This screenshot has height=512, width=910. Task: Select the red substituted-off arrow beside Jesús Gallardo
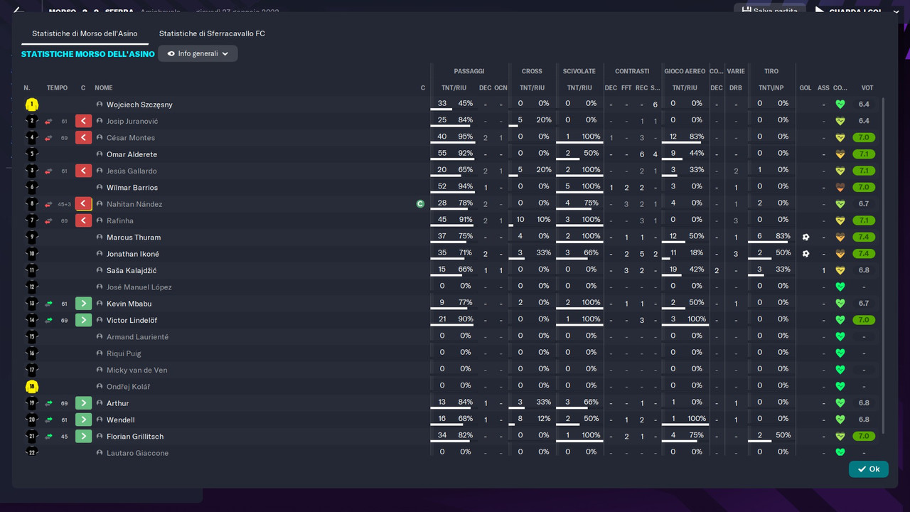pyautogui.click(x=84, y=171)
